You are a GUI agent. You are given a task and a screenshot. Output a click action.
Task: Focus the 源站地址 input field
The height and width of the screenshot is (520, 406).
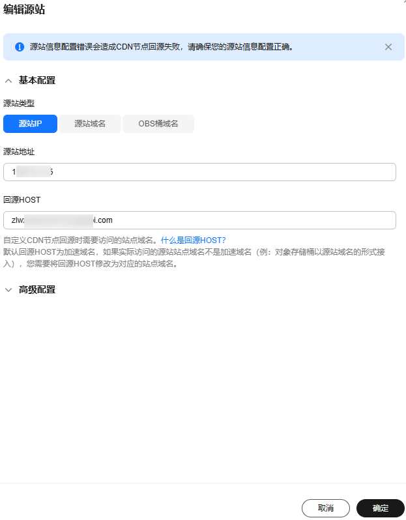click(x=199, y=172)
